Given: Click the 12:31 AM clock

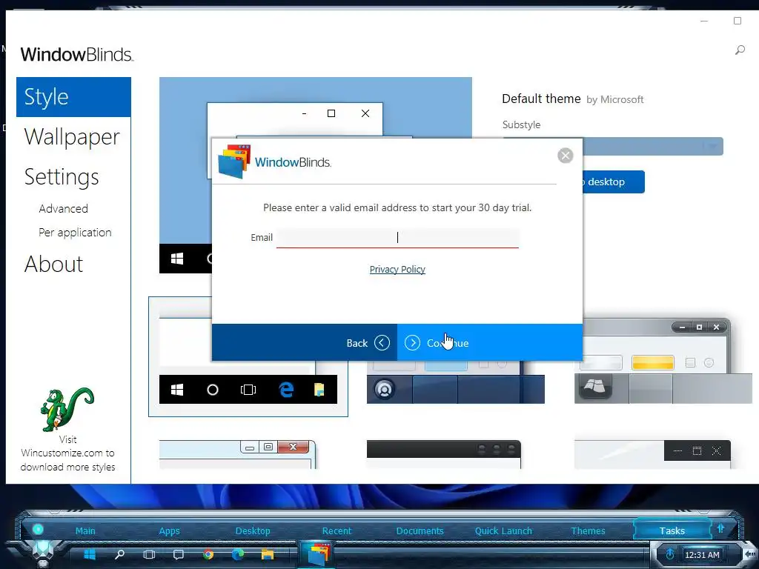Looking at the screenshot, I should pyautogui.click(x=702, y=555).
